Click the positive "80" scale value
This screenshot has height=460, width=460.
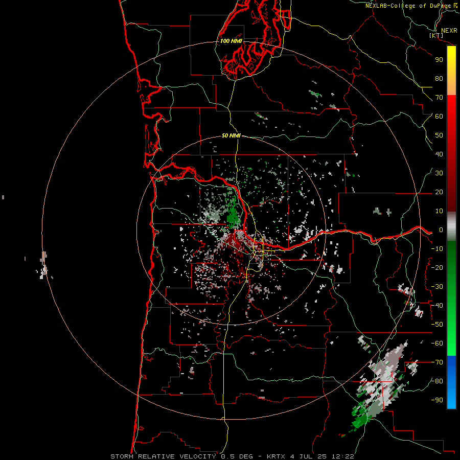pos(439,78)
